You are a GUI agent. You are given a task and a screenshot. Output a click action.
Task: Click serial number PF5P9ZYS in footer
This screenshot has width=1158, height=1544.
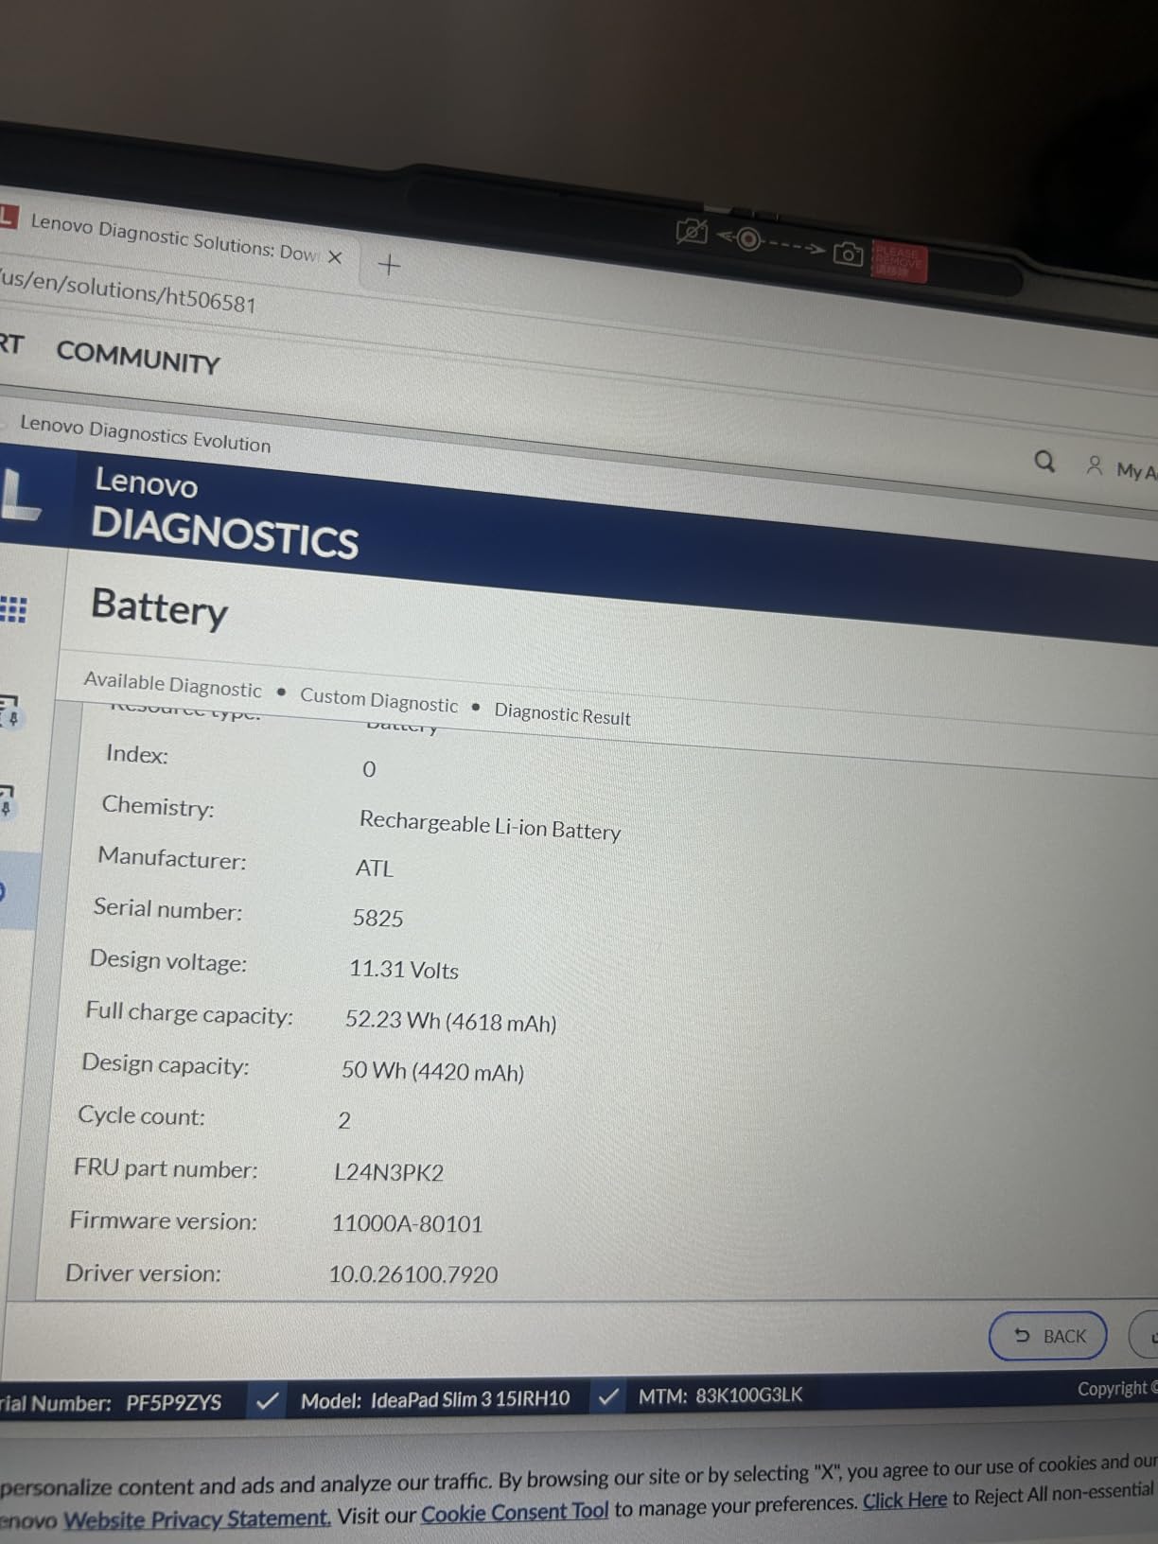(x=174, y=1402)
